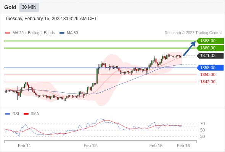
Task: Click the red 1850.00 support label
Action: click(208, 74)
